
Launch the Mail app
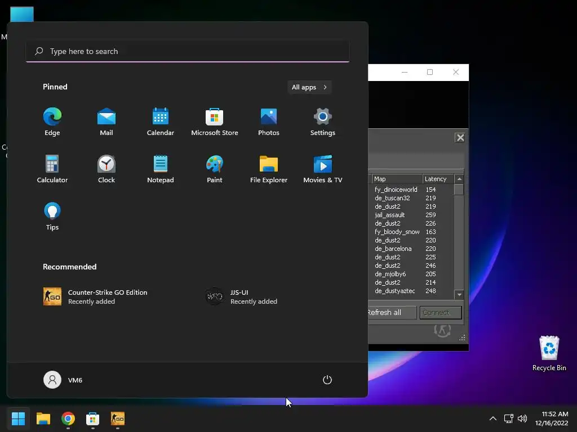tap(106, 122)
